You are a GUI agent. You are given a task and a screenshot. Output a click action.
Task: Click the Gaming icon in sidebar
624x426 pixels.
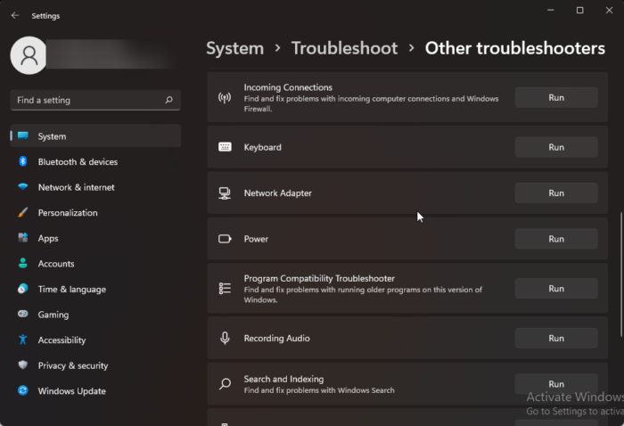(x=22, y=315)
